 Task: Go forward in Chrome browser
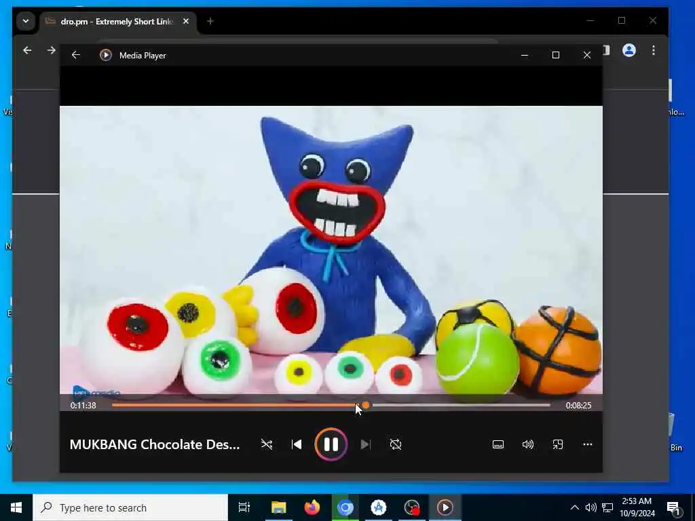(x=52, y=50)
